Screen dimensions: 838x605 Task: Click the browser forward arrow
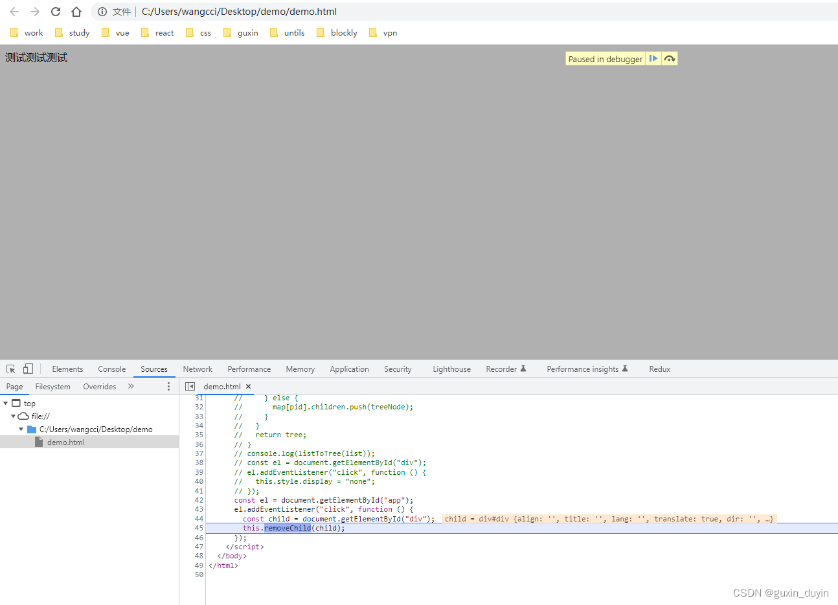(x=35, y=12)
